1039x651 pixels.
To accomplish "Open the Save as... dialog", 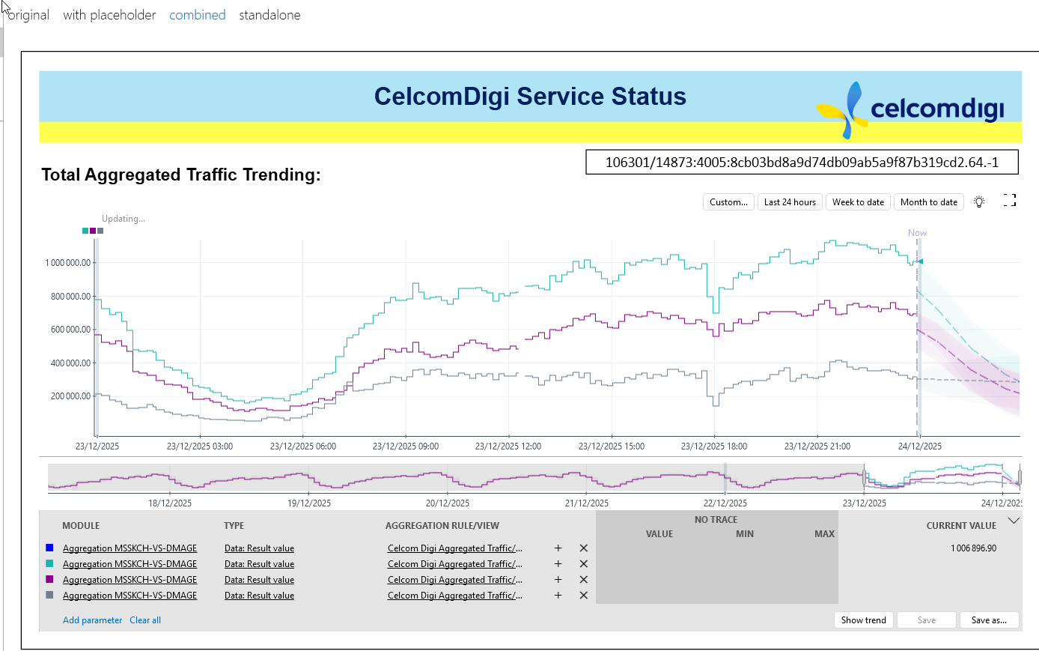I will point(988,620).
